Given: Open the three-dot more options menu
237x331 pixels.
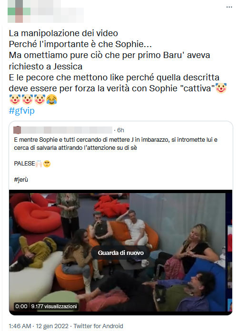Looking at the screenshot, I should coord(229,7).
